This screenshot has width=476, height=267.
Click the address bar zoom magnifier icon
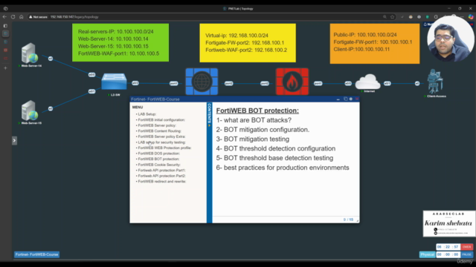(x=385, y=17)
